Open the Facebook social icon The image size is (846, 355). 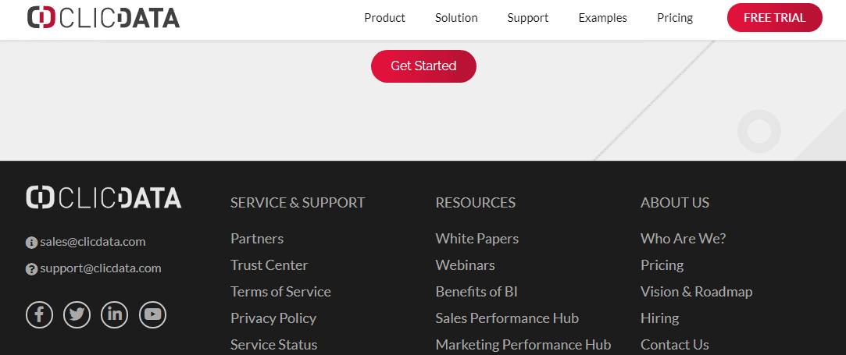[39, 314]
